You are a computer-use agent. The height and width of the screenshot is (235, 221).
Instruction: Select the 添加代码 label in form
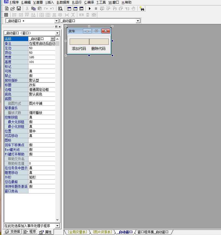click(79, 49)
